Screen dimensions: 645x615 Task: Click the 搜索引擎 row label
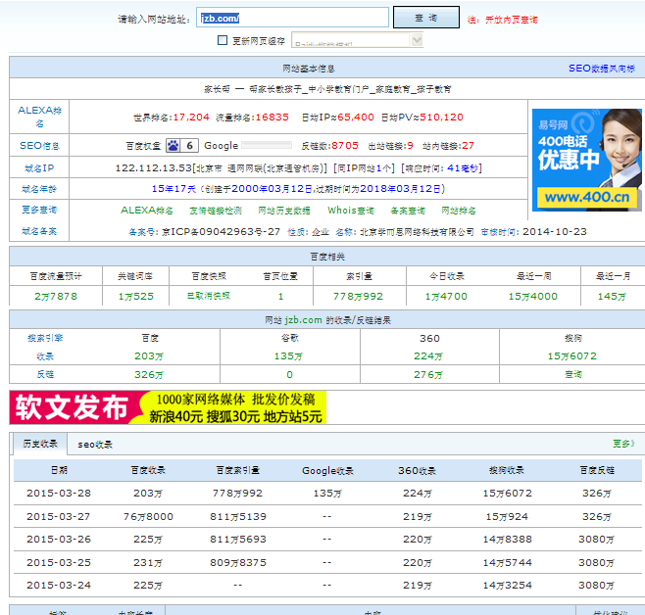(x=45, y=338)
